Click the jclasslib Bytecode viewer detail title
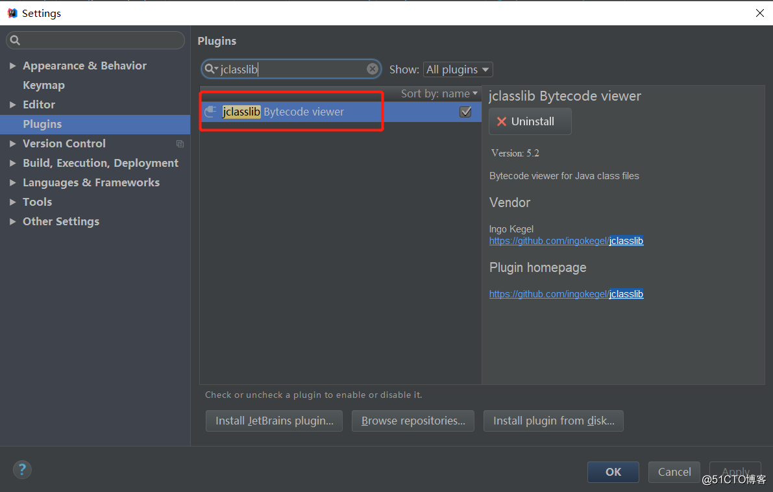Screen dimensions: 773x492 (x=565, y=96)
